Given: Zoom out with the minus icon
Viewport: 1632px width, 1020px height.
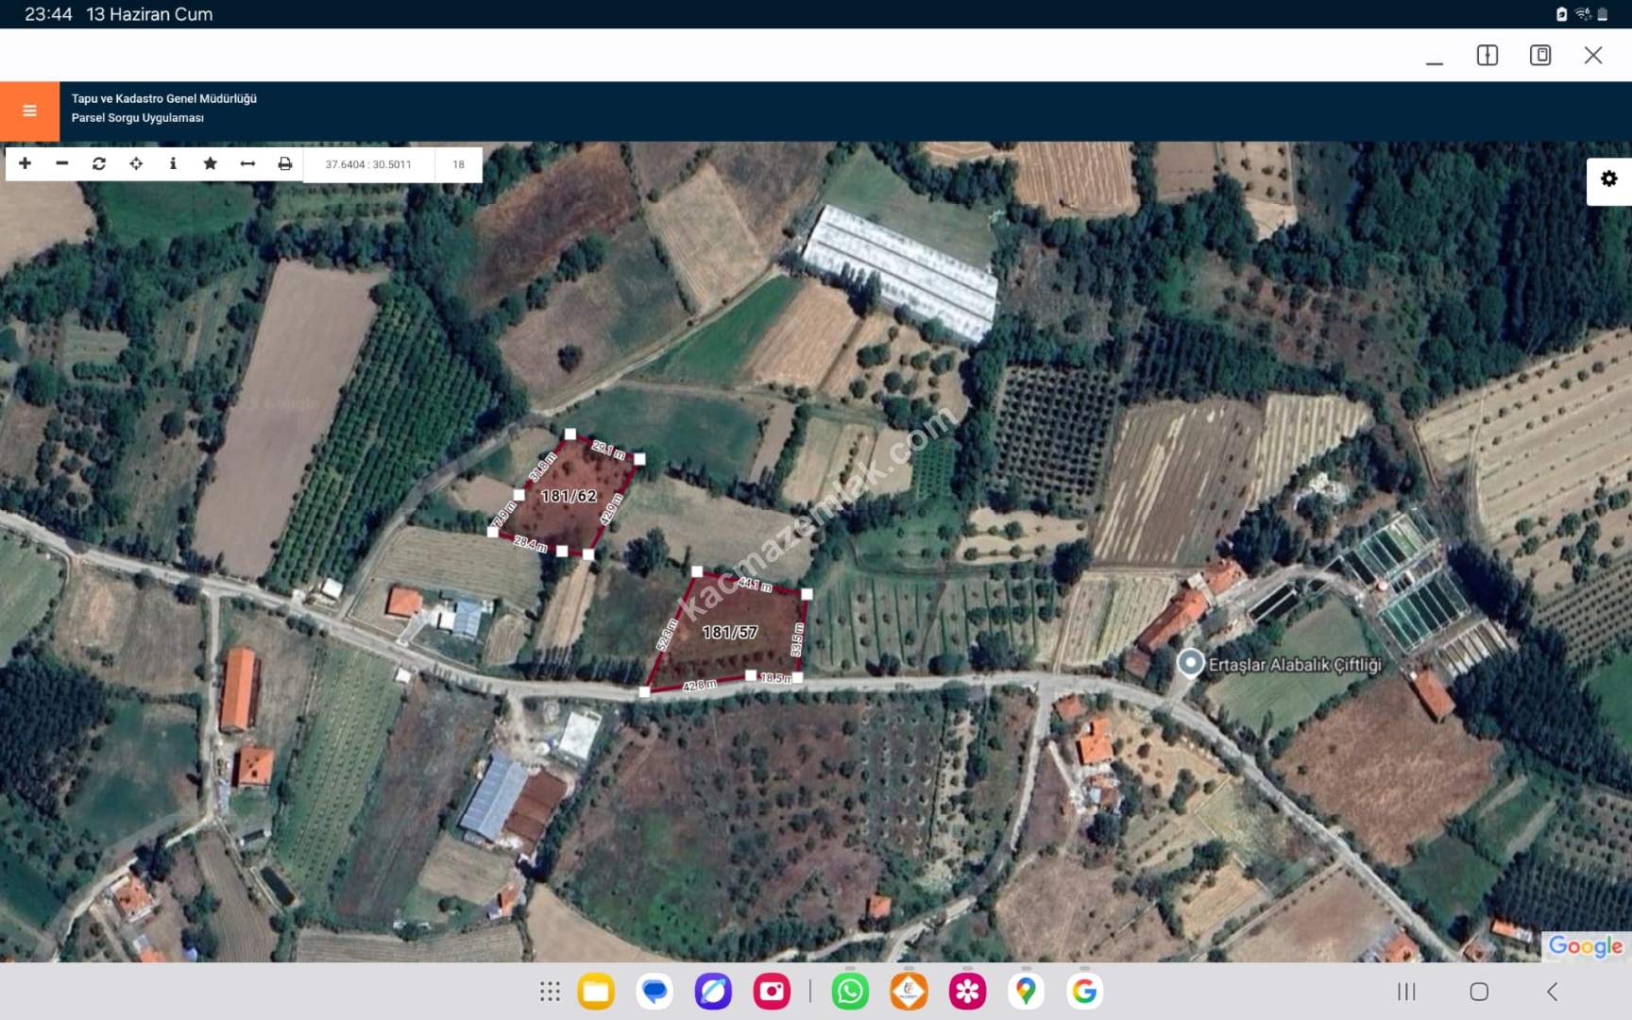Looking at the screenshot, I should click(x=62, y=163).
